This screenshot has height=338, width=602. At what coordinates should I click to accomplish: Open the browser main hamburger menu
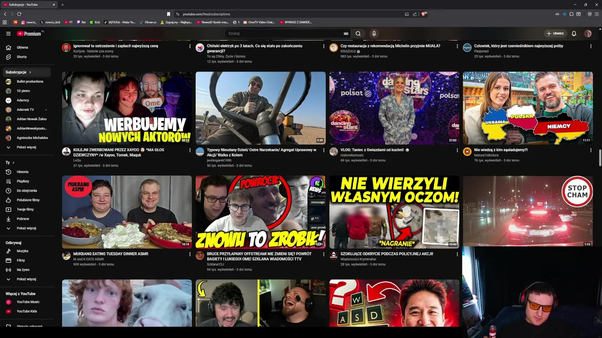tap(597, 14)
